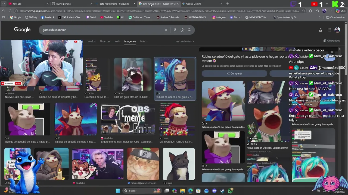
Task: Close the Google Gemini browser tab
Action: click(x=221, y=4)
